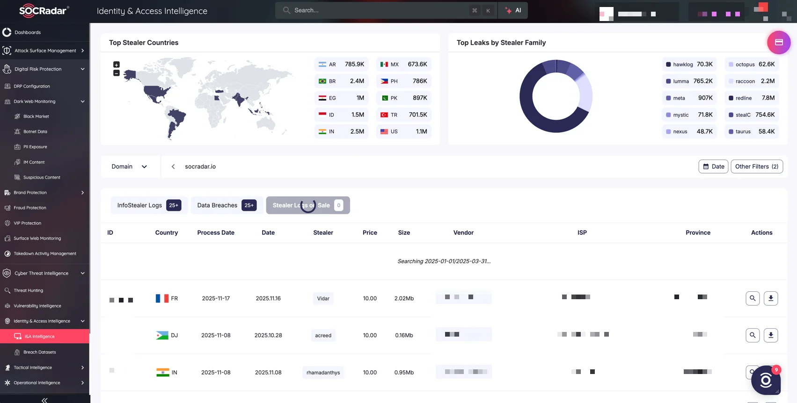Open Operational Intelligence icon
This screenshot has width=797, height=403.
pos(7,382)
